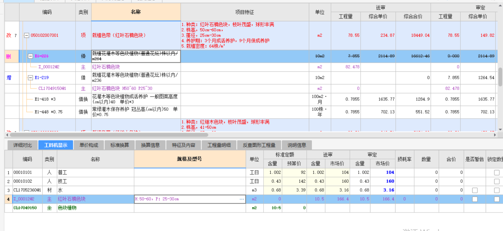Screen dimensions: 503x231
Task: Click the 审定 市场价 value 104 for 普工
Action: coord(390,172)
